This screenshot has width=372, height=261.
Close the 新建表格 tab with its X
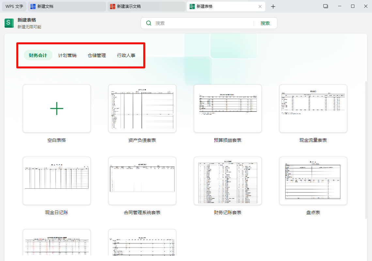point(260,6)
